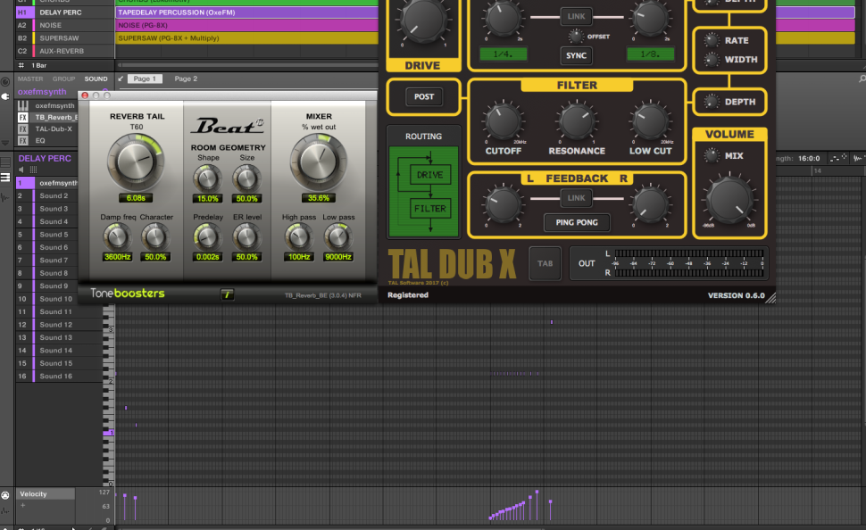This screenshot has width=866, height=530.
Task: Select the Velocity lane tab
Action: [46, 494]
